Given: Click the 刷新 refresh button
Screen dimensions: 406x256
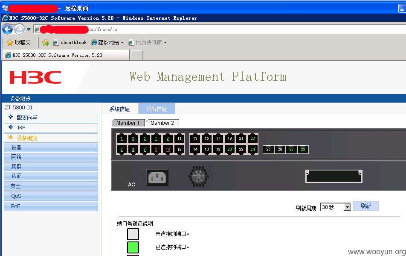Looking at the screenshot, I should coord(365,206).
